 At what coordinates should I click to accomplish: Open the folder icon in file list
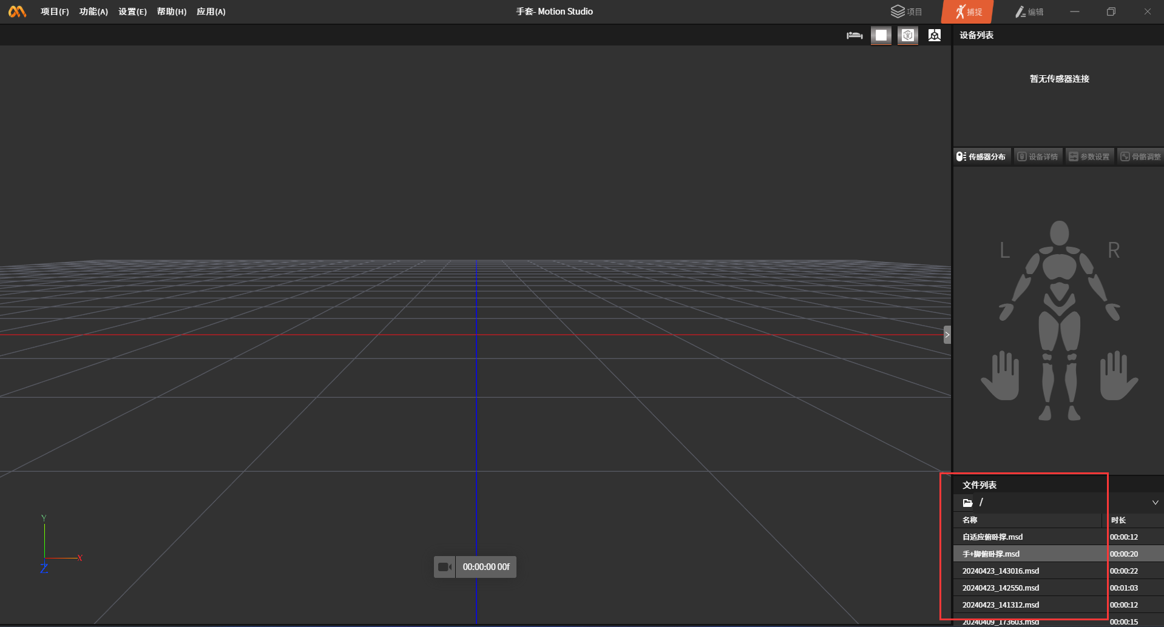click(x=967, y=503)
